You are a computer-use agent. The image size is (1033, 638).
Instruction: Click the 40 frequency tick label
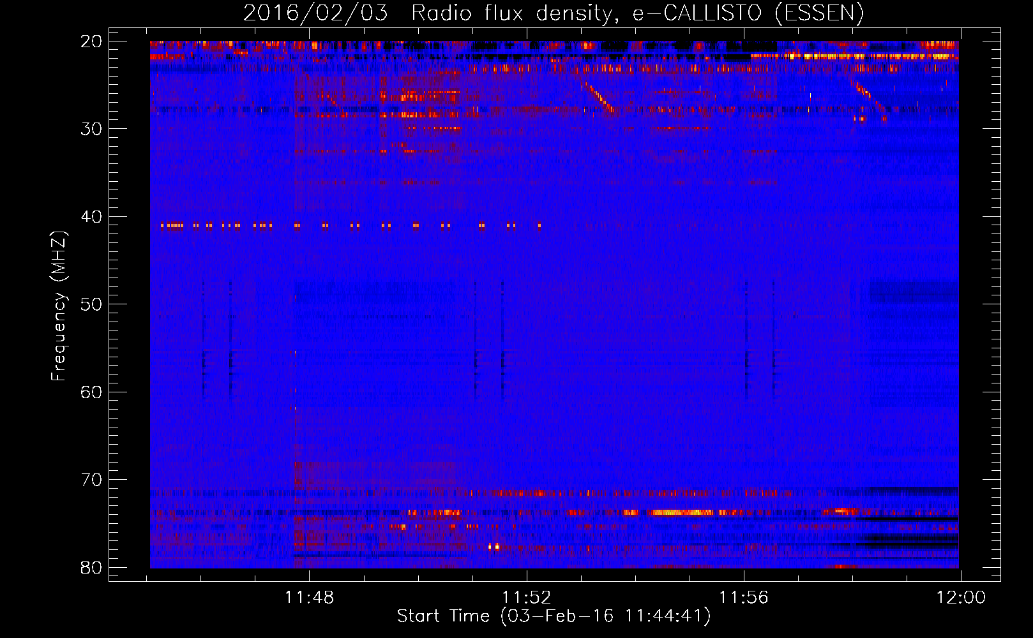click(x=91, y=217)
